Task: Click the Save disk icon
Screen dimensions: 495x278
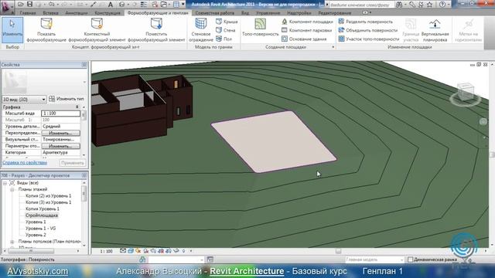Action: click(x=29, y=4)
